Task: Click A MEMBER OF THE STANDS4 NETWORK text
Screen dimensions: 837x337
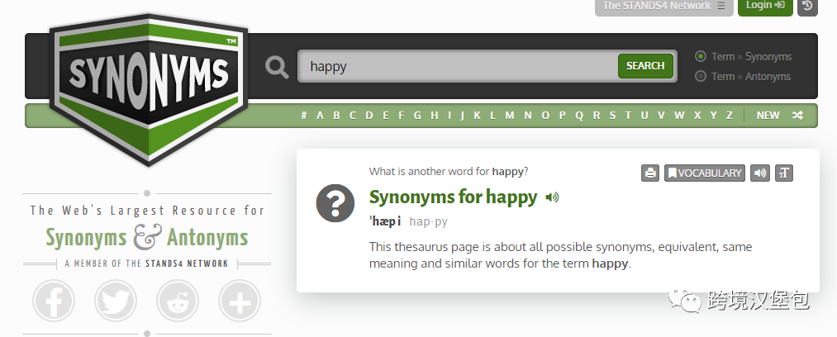Action: pyautogui.click(x=147, y=263)
